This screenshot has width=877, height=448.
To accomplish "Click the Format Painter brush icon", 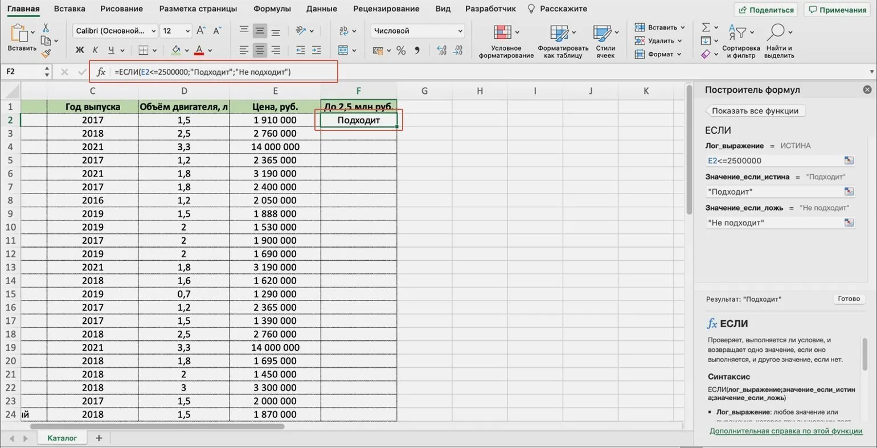I will (x=46, y=54).
